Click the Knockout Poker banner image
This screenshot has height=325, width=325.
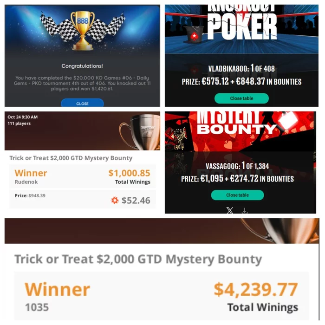[x=241, y=29]
